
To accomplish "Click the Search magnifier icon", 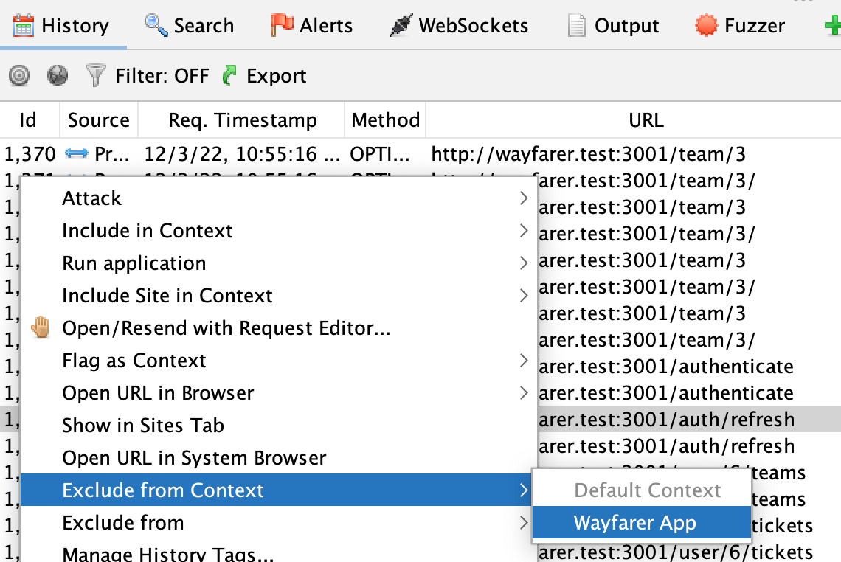I will (x=156, y=25).
